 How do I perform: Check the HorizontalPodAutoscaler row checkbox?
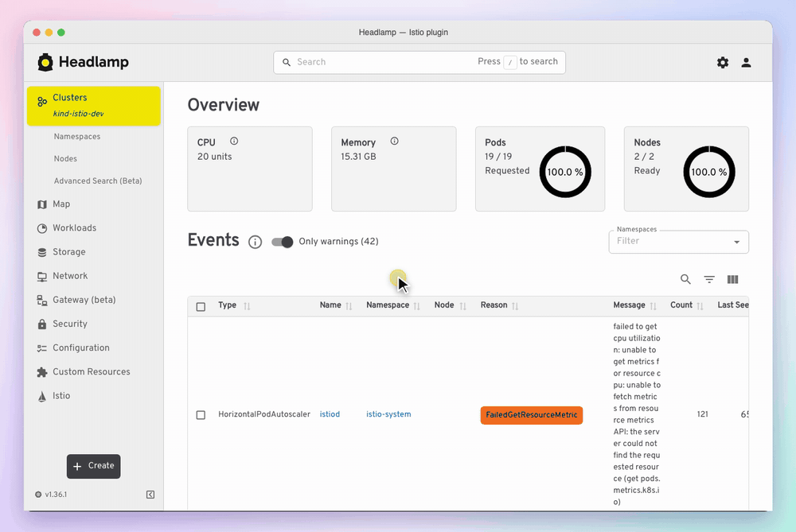(201, 415)
